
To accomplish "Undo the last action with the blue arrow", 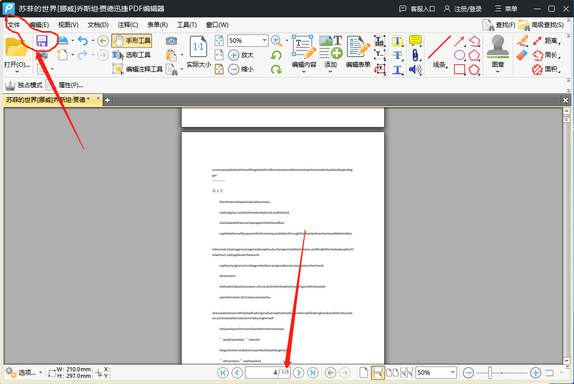I will click(83, 41).
